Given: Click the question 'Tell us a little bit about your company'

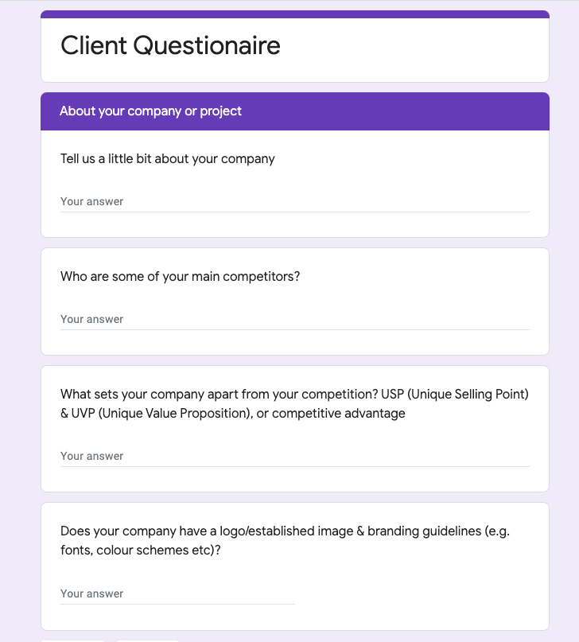Looking at the screenshot, I should 167,158.
